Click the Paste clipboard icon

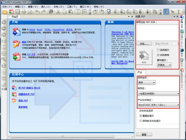pos(70,12)
